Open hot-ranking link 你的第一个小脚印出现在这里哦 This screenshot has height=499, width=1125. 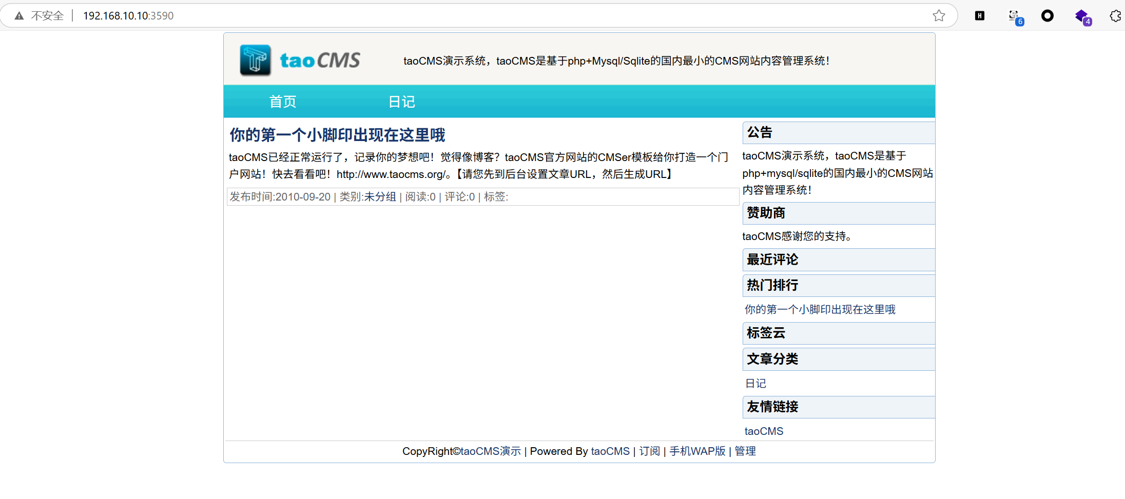point(820,309)
